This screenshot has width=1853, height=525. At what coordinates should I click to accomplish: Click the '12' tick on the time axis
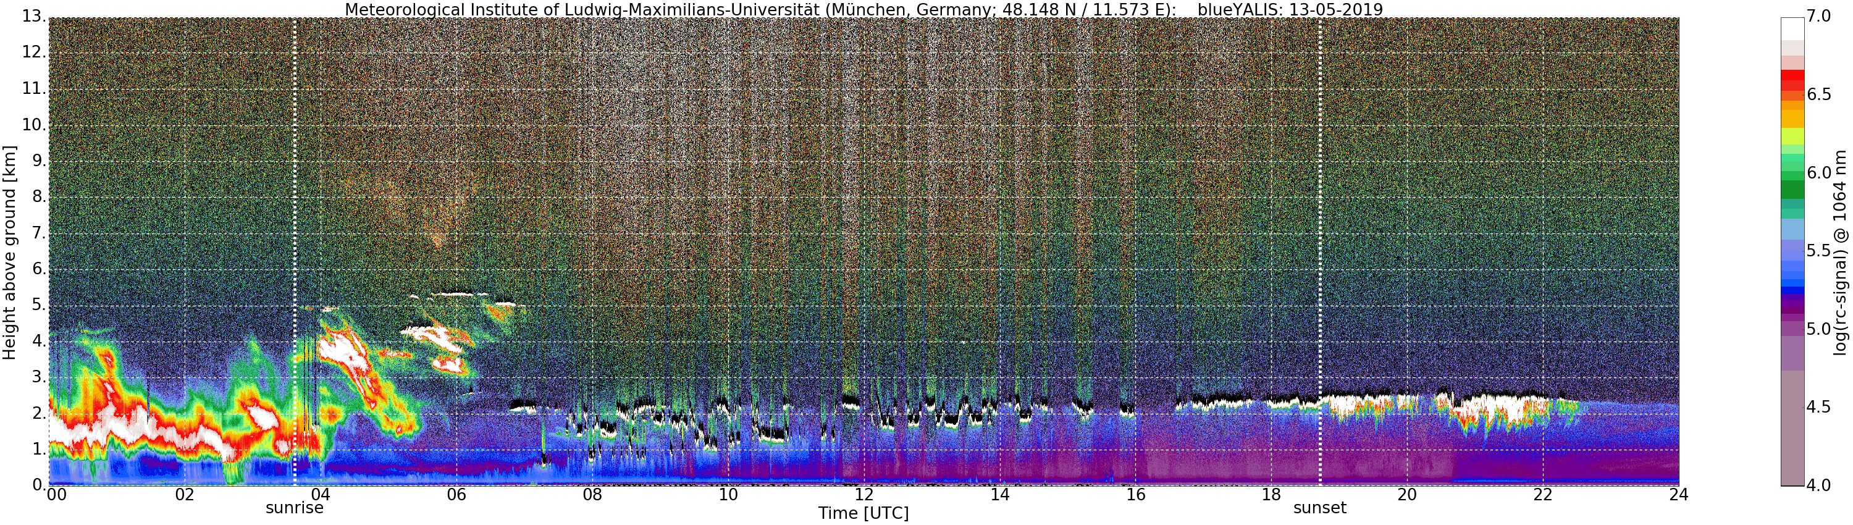pos(864,495)
